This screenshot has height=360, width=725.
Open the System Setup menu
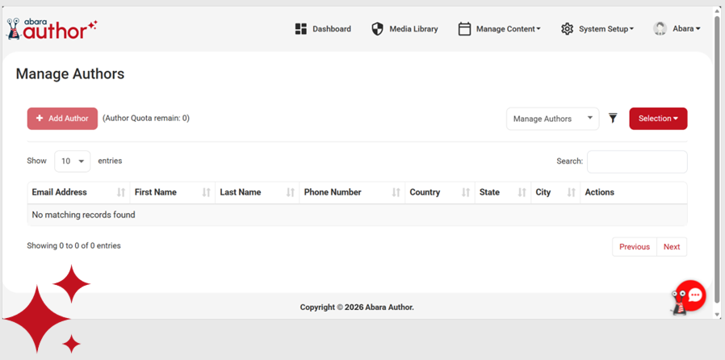pyautogui.click(x=606, y=29)
